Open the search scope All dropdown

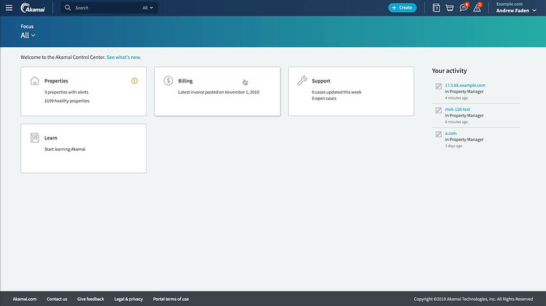148,8
